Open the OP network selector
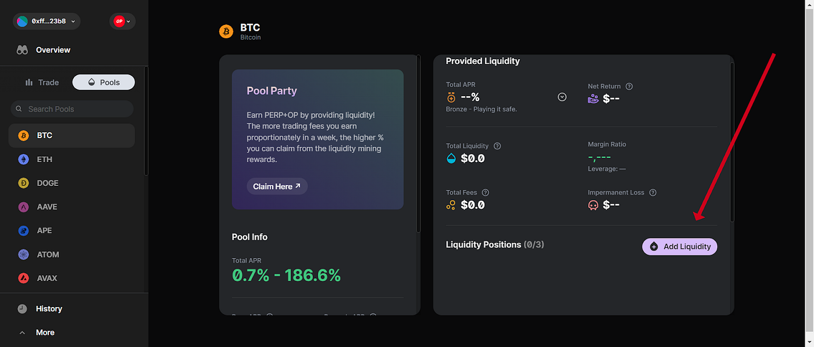This screenshot has width=814, height=347. [x=122, y=21]
